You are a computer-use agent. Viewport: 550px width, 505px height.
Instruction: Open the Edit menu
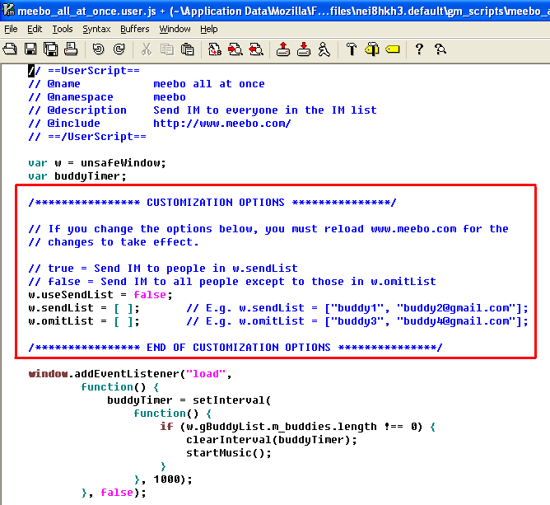pos(35,29)
